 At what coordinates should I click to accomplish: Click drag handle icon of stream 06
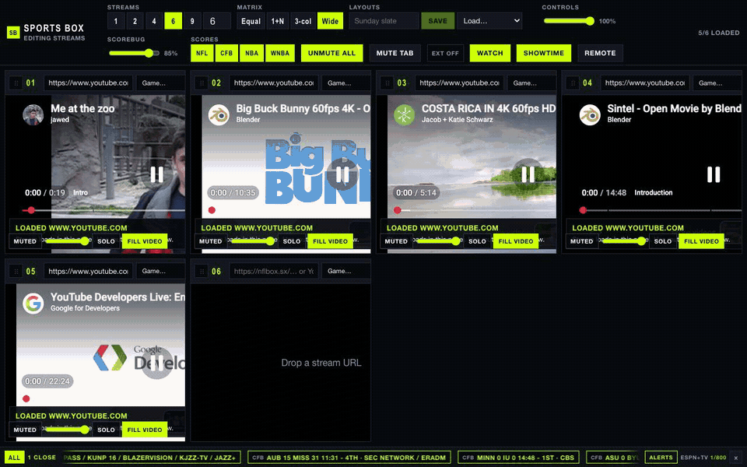click(x=202, y=271)
